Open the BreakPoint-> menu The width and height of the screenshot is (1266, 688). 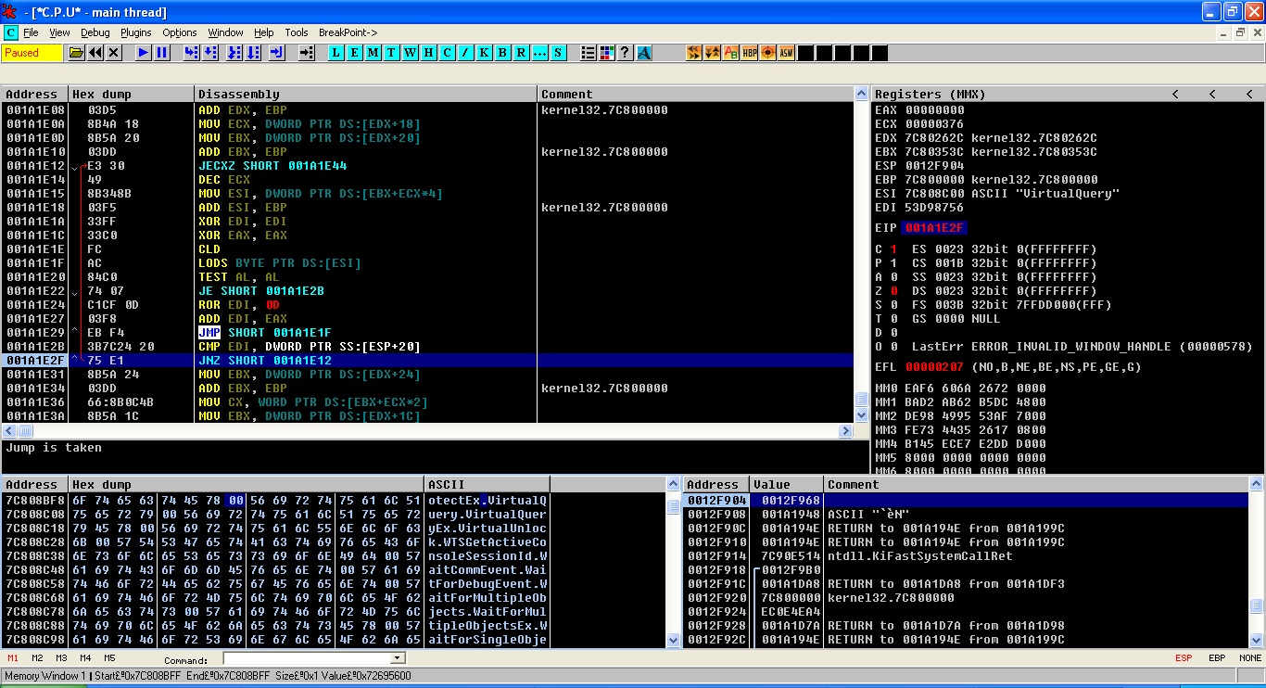pyautogui.click(x=348, y=32)
